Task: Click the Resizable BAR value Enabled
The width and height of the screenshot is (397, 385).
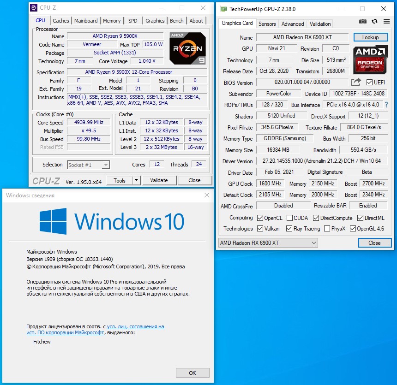Action: 368,205
